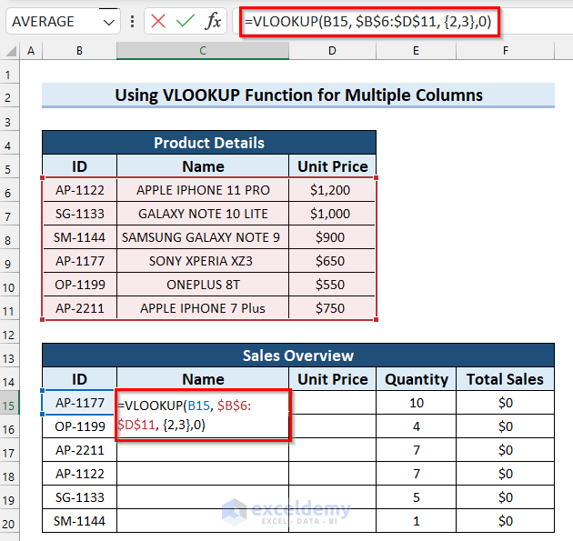Click Total Sales $0 cell for SM-1144
The width and height of the screenshot is (573, 541).
tap(506, 521)
